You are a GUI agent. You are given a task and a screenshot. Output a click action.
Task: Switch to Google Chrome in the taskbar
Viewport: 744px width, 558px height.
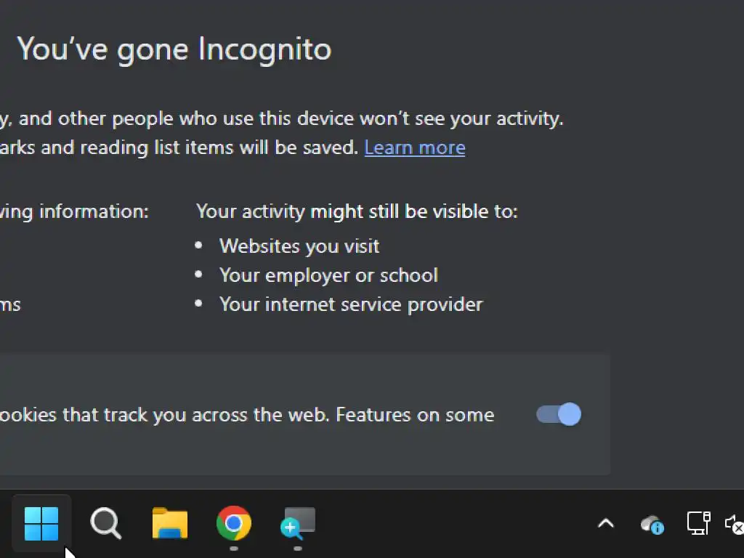(x=233, y=523)
